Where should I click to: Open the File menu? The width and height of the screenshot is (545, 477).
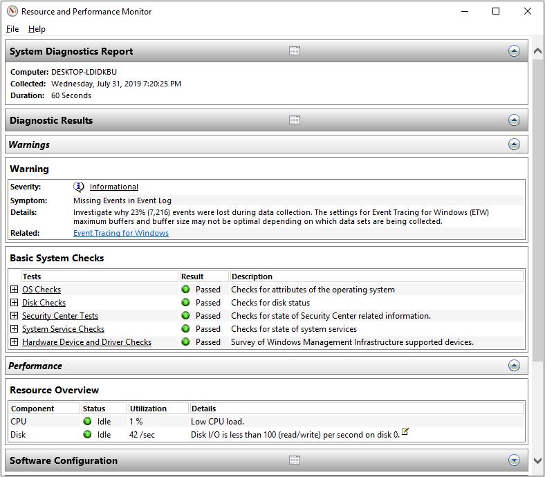12,29
